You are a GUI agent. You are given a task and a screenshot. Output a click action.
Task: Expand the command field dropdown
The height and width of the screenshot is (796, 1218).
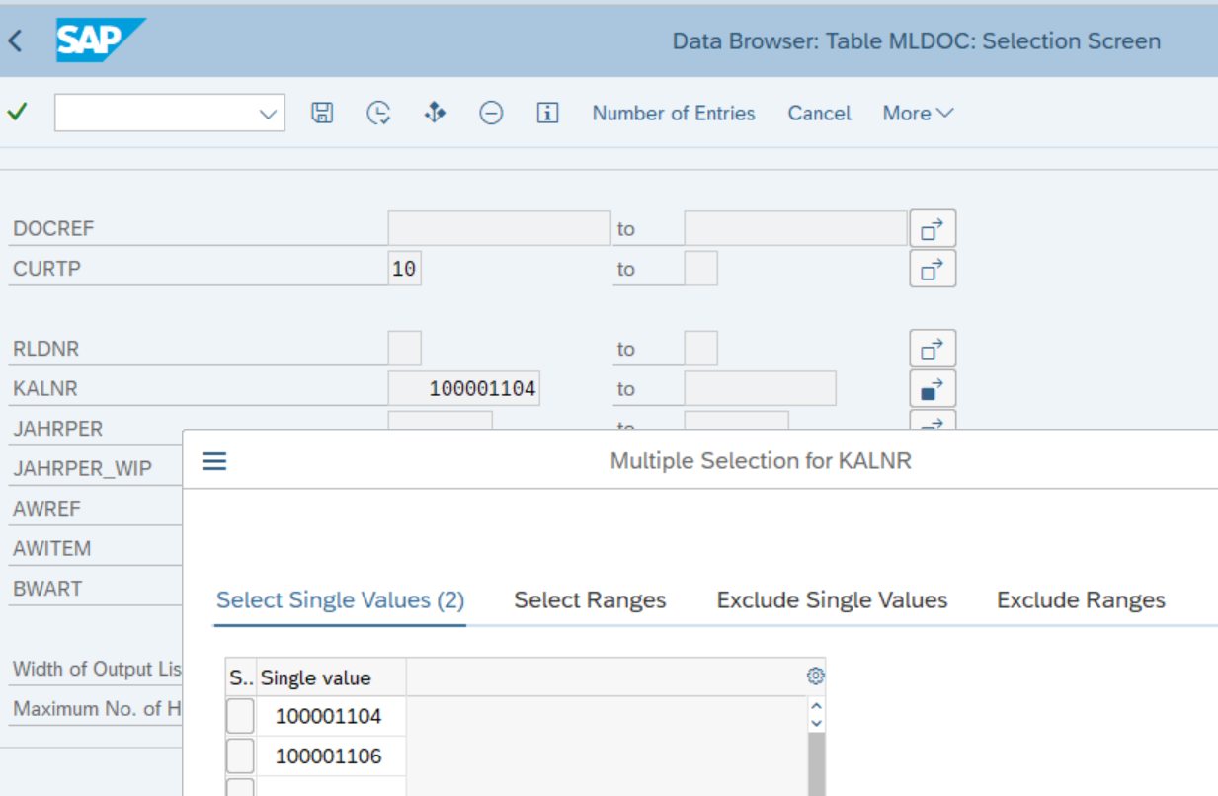pos(268,114)
